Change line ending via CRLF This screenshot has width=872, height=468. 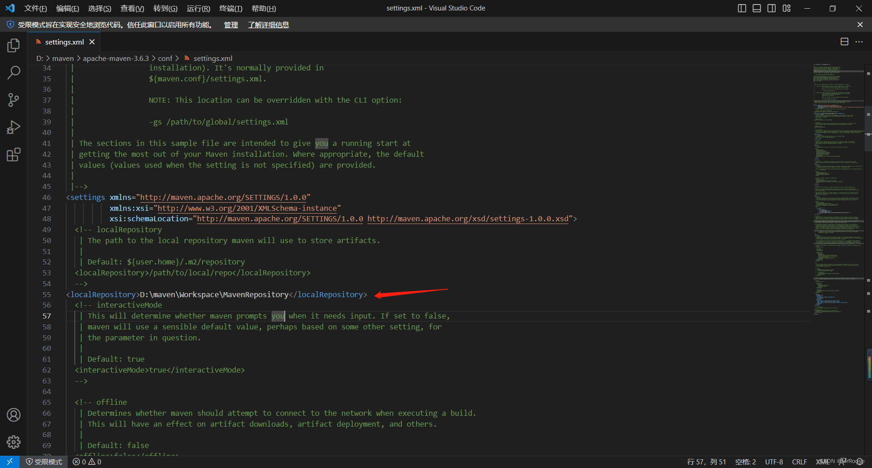click(799, 462)
